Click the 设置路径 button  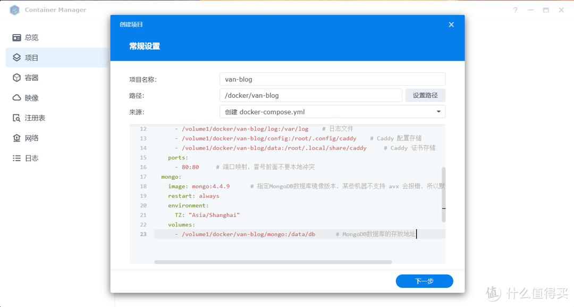425,95
